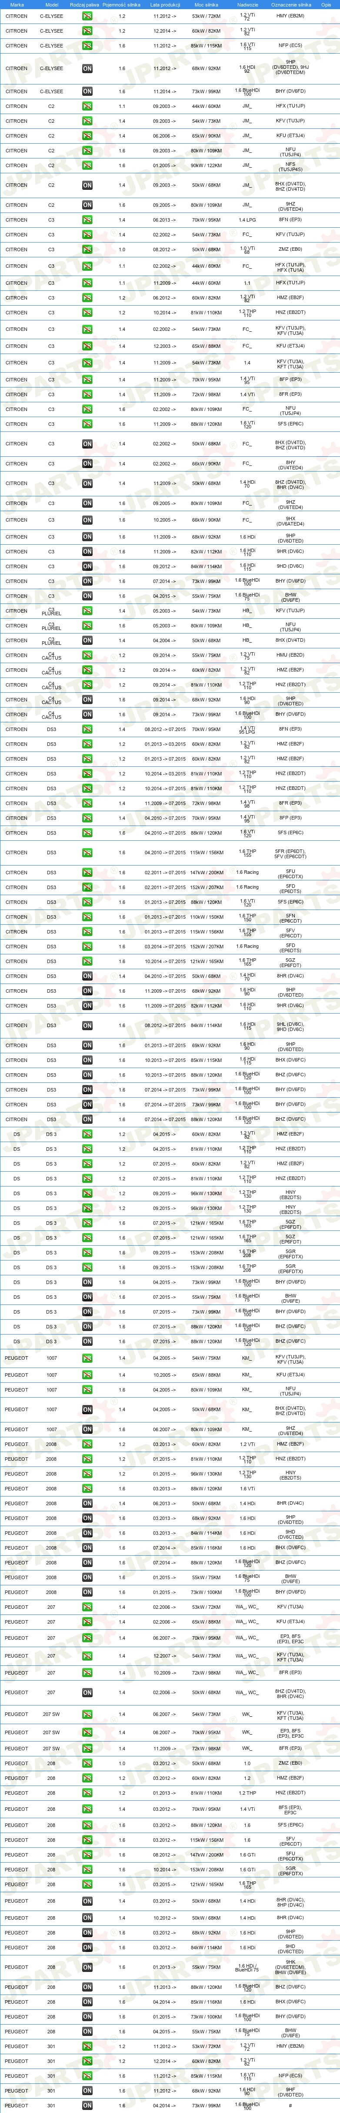Click the '110kW / 150KM' power cell
The image size is (340, 2113).
coord(207,917)
